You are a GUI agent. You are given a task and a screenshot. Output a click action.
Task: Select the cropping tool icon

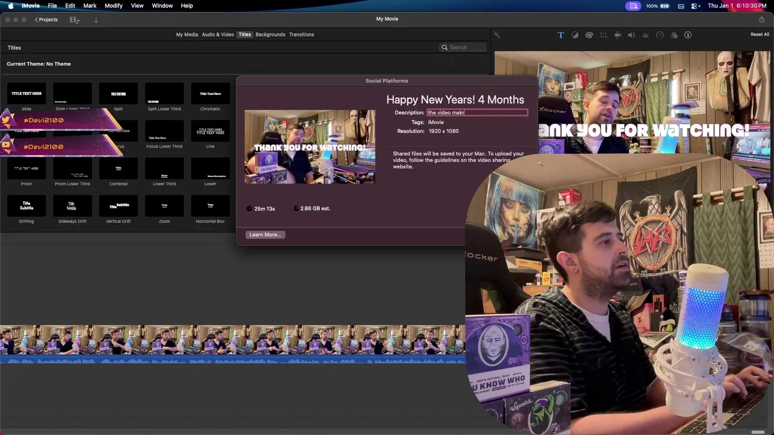[x=603, y=35]
